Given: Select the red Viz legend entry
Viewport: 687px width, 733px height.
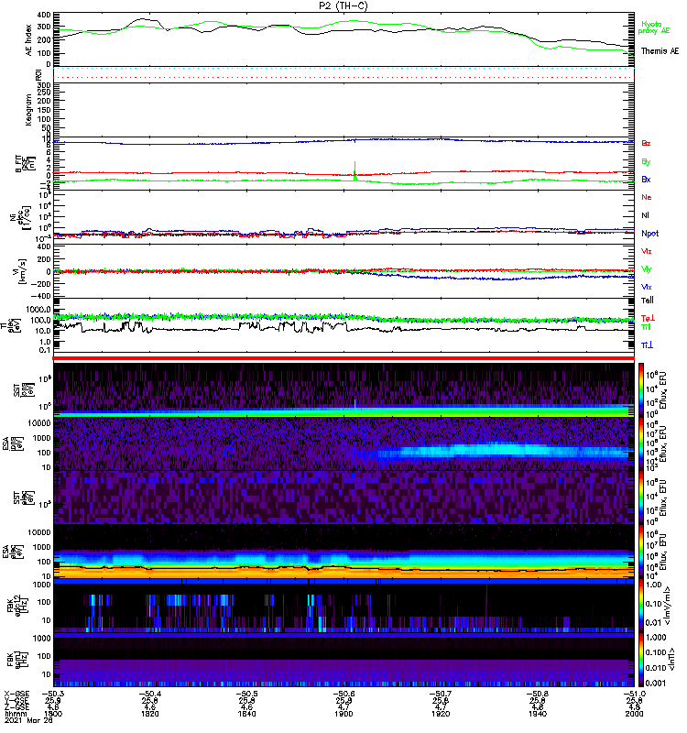Looking at the screenshot, I should click(x=646, y=251).
